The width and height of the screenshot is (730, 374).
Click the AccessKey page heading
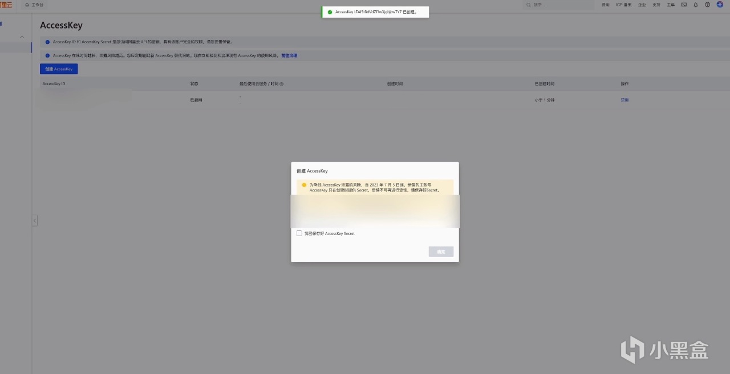61,26
